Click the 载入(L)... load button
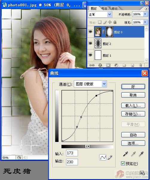150x180 pixels. pyautogui.click(x=133, y=105)
